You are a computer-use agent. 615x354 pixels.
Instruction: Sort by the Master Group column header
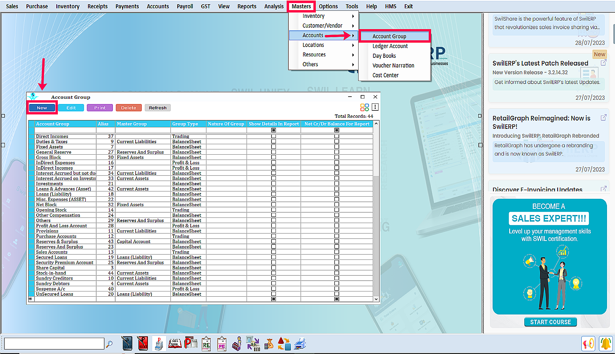[143, 124]
